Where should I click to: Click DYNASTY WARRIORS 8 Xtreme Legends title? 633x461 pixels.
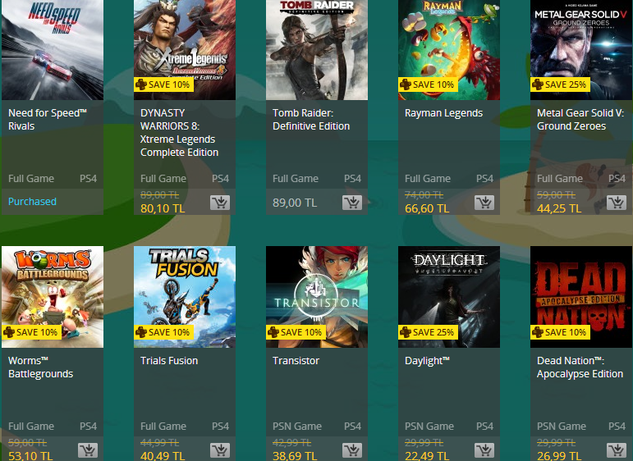click(x=180, y=133)
